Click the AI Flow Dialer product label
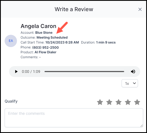147x133 pixels. pos(45,52)
